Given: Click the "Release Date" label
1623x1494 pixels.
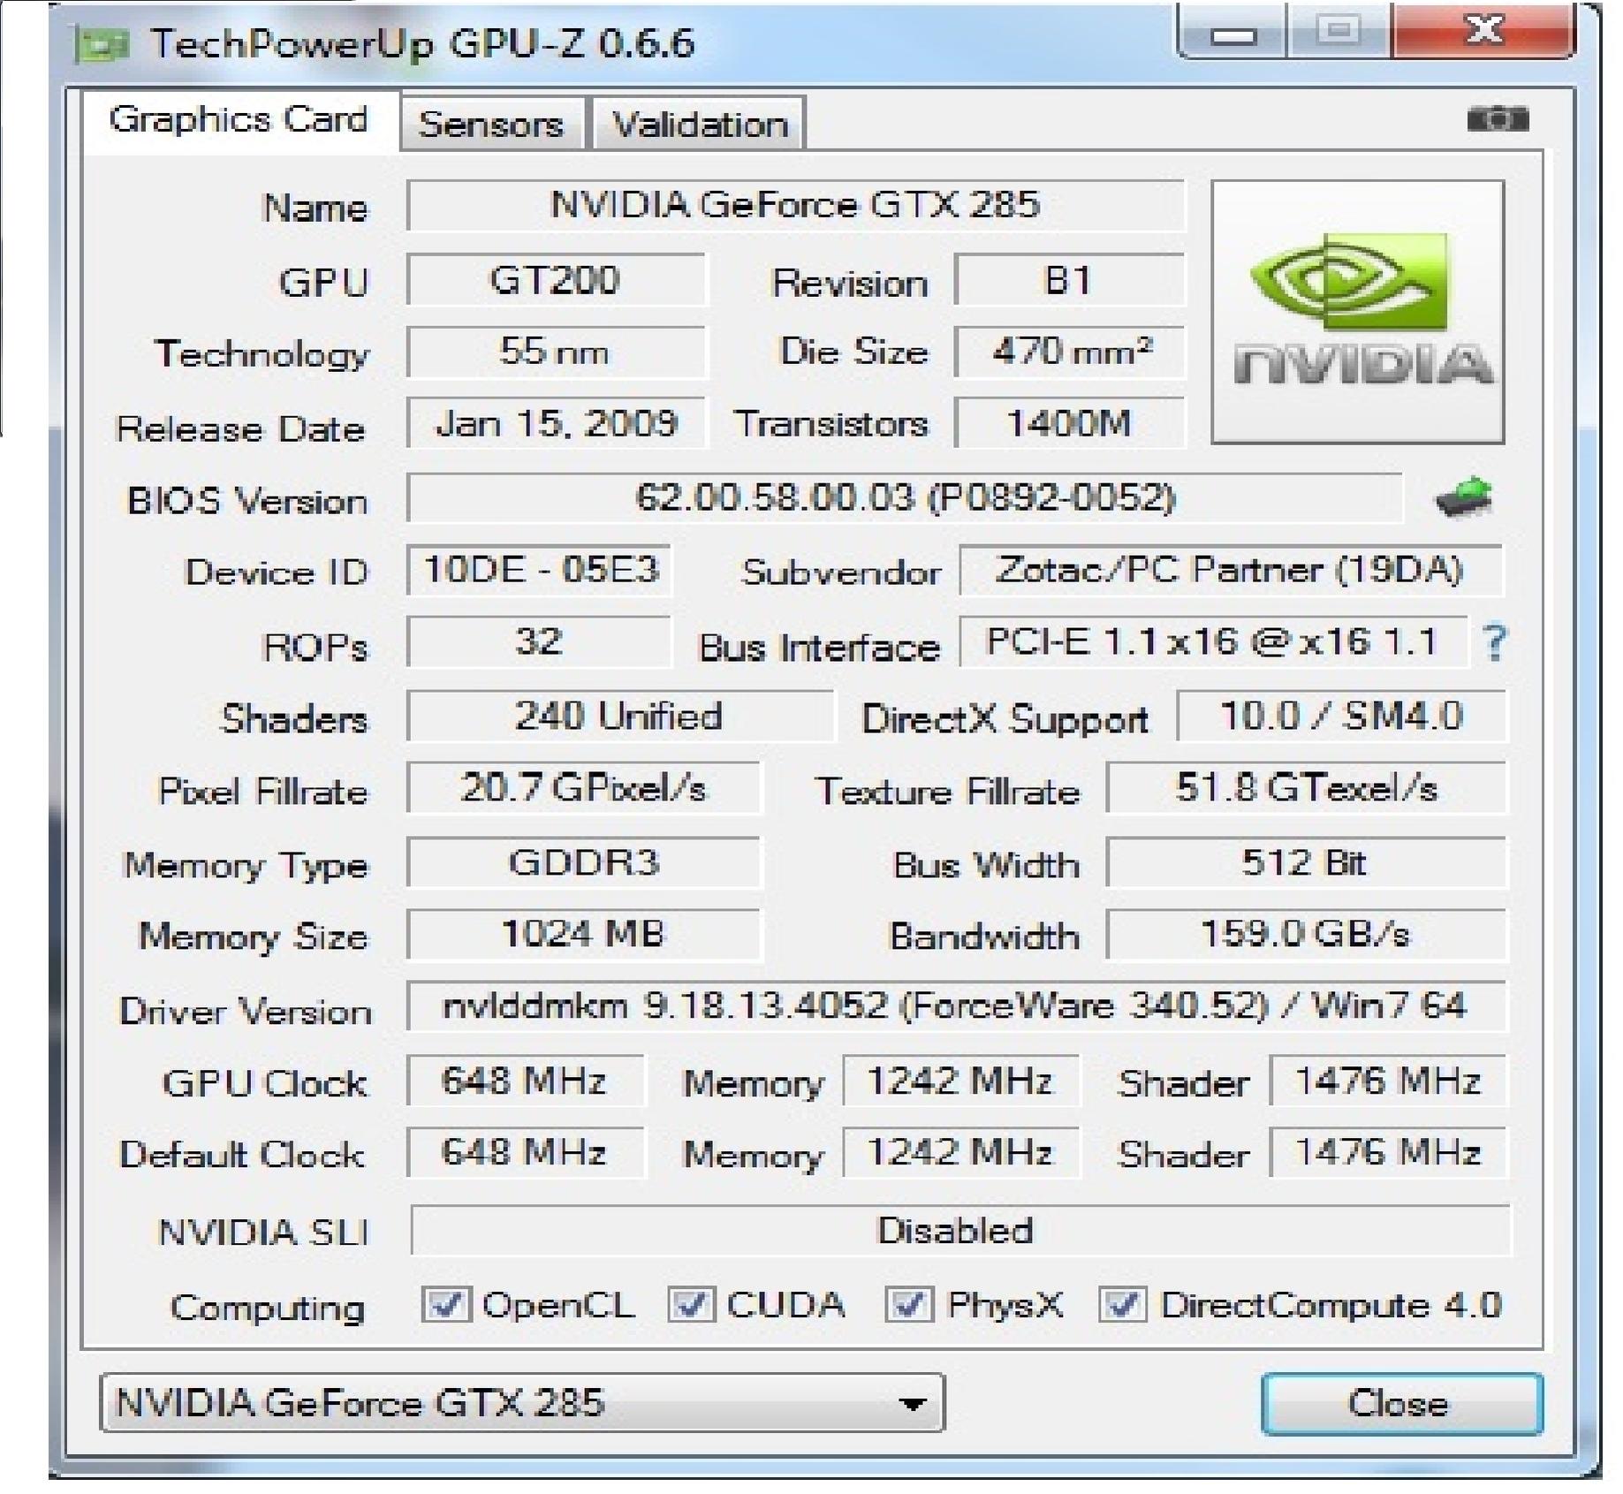Looking at the screenshot, I should [240, 428].
